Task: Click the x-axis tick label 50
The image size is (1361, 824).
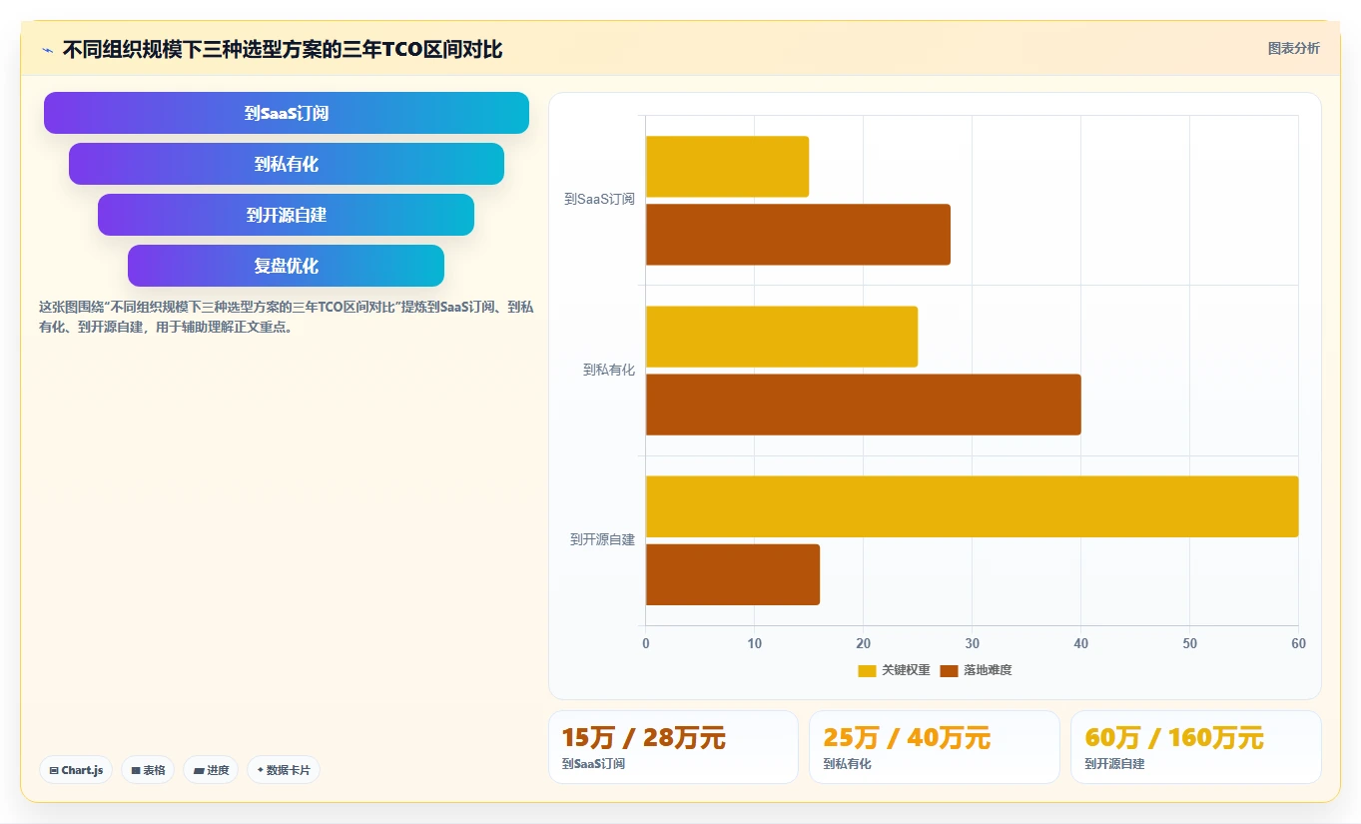Action: coord(1189,643)
